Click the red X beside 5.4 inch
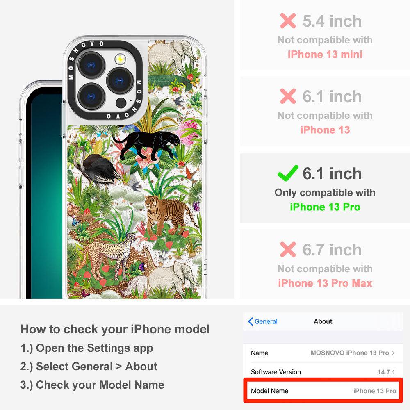 point(288,20)
